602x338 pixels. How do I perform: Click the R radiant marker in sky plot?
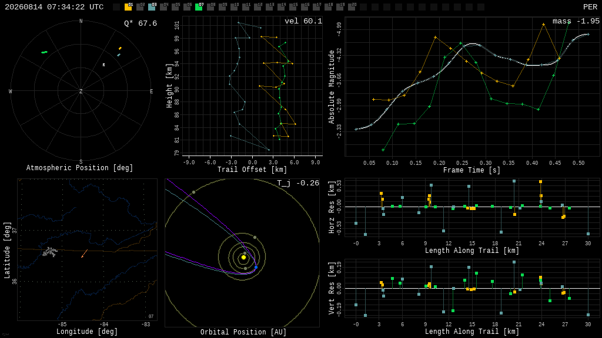tap(103, 65)
